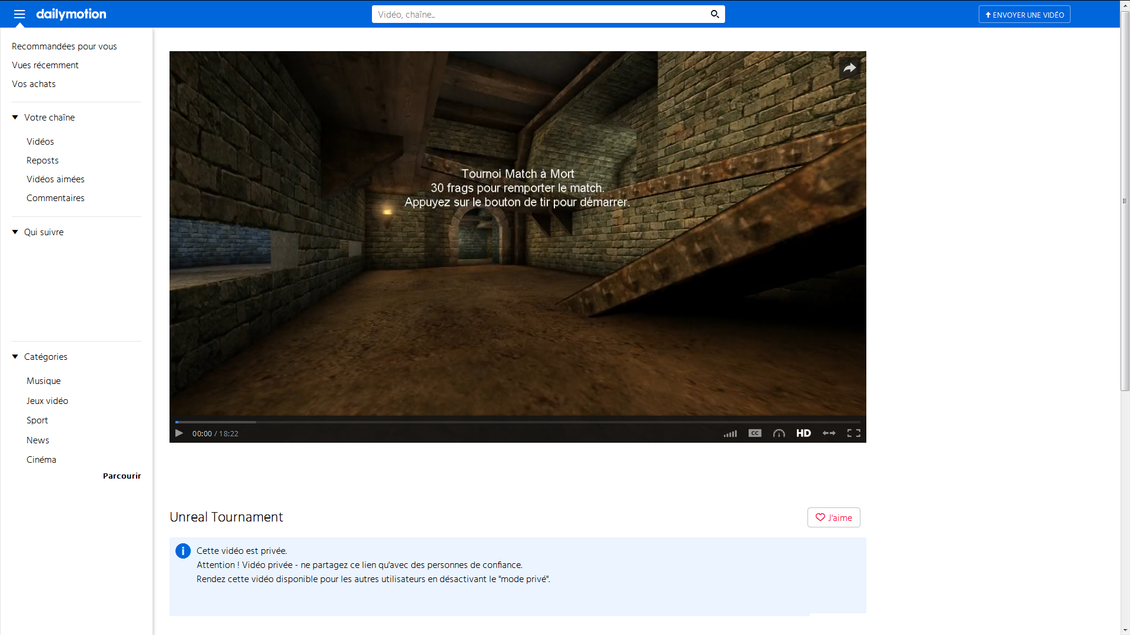The image size is (1130, 635).
Task: Click the blue info icon in the notice
Action: 183,551
